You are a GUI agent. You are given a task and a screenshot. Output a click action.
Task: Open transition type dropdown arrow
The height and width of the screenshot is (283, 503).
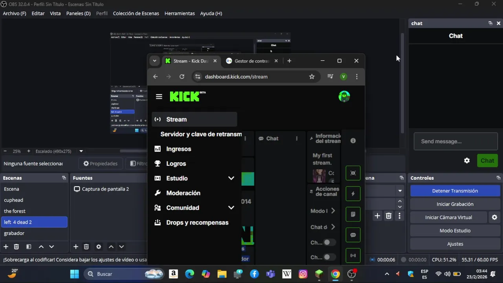pyautogui.click(x=400, y=191)
